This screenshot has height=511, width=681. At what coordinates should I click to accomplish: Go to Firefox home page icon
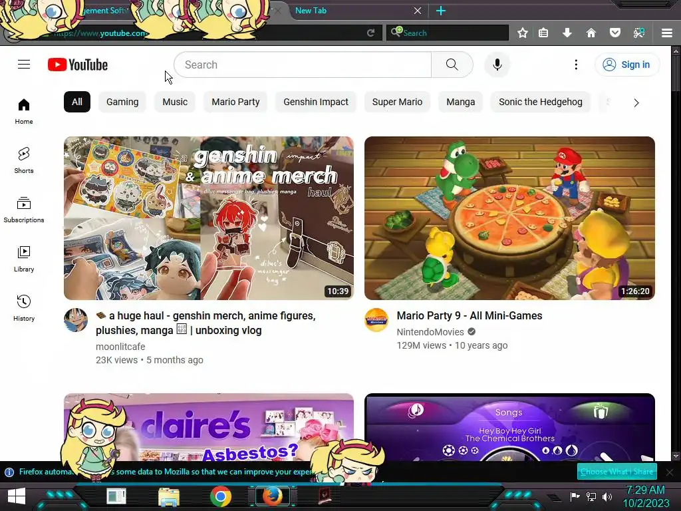(591, 33)
